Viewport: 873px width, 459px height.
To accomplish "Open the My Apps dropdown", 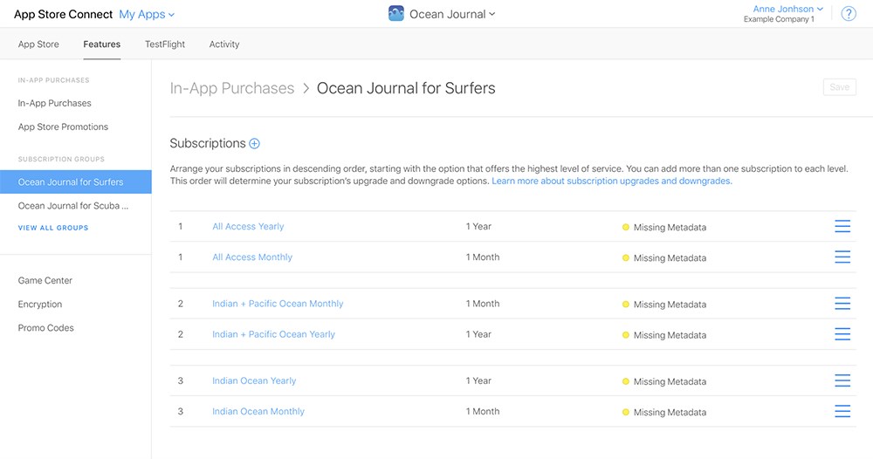I will click(147, 15).
